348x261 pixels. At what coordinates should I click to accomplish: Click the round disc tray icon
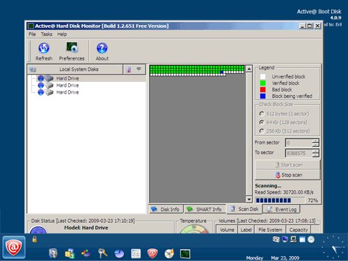[311, 239]
